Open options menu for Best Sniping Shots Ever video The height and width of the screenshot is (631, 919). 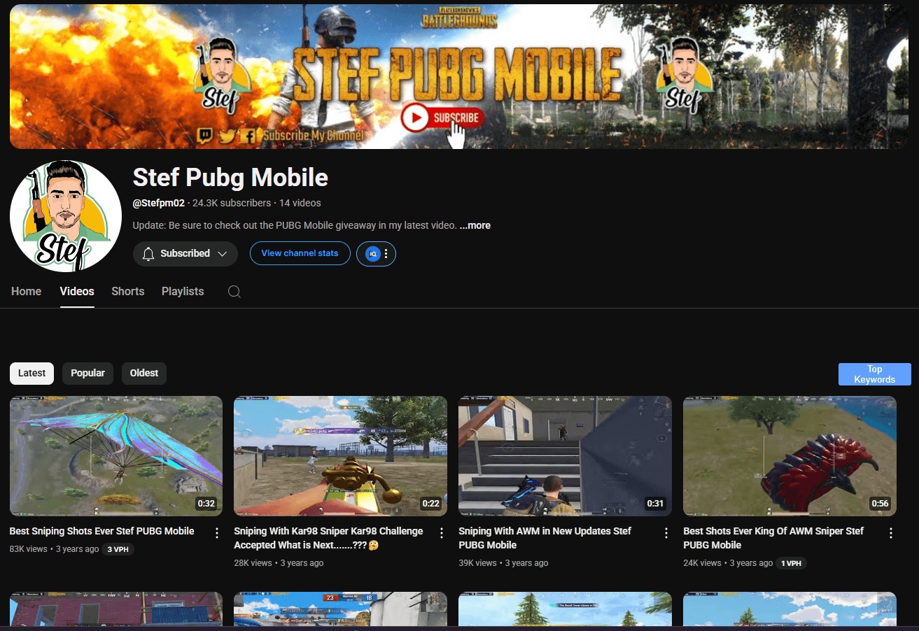click(x=217, y=533)
